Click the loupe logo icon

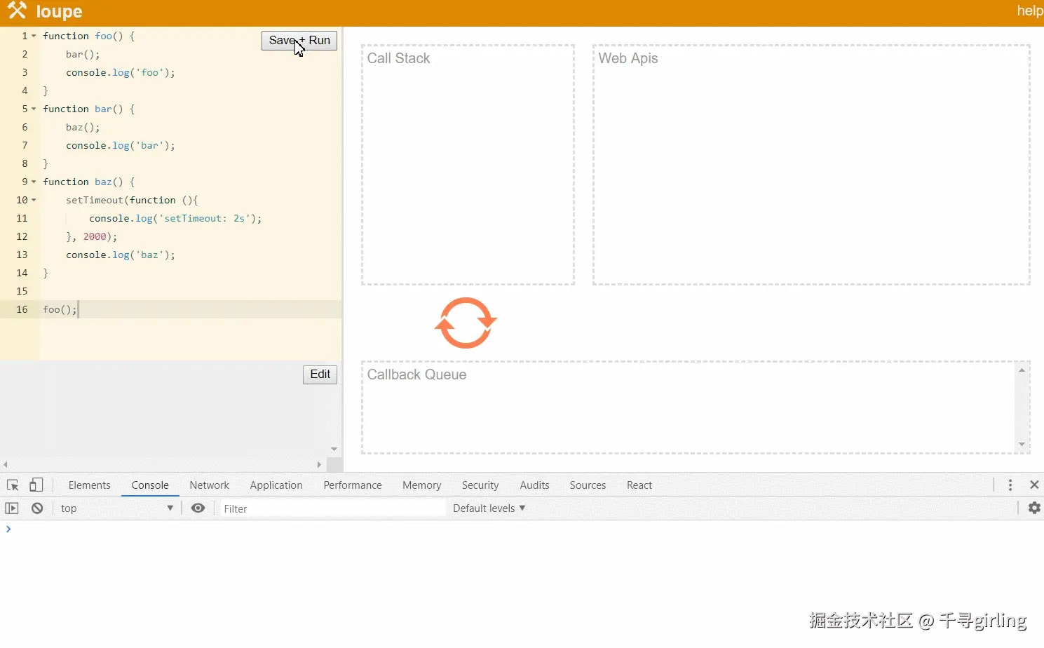coord(17,11)
